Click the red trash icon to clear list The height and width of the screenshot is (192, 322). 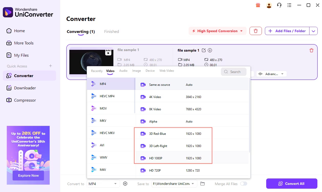[256, 31]
